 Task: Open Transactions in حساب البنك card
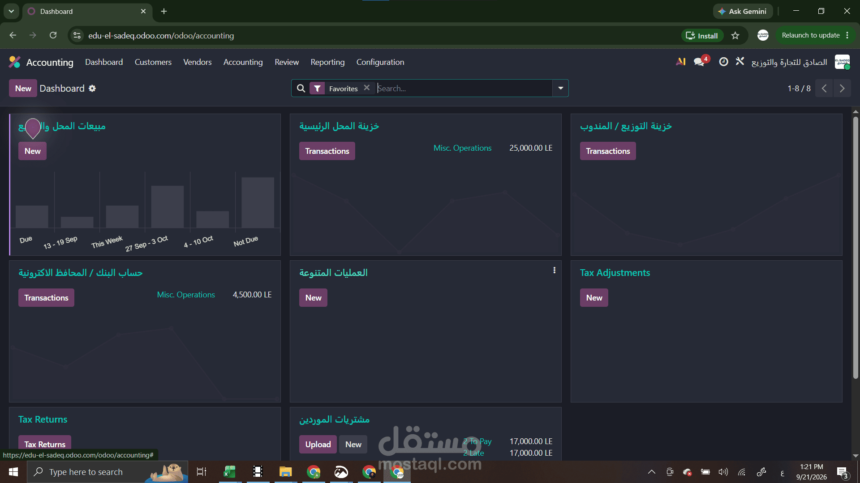click(46, 298)
